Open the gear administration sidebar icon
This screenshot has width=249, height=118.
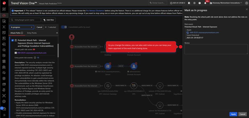(x=4, y=101)
